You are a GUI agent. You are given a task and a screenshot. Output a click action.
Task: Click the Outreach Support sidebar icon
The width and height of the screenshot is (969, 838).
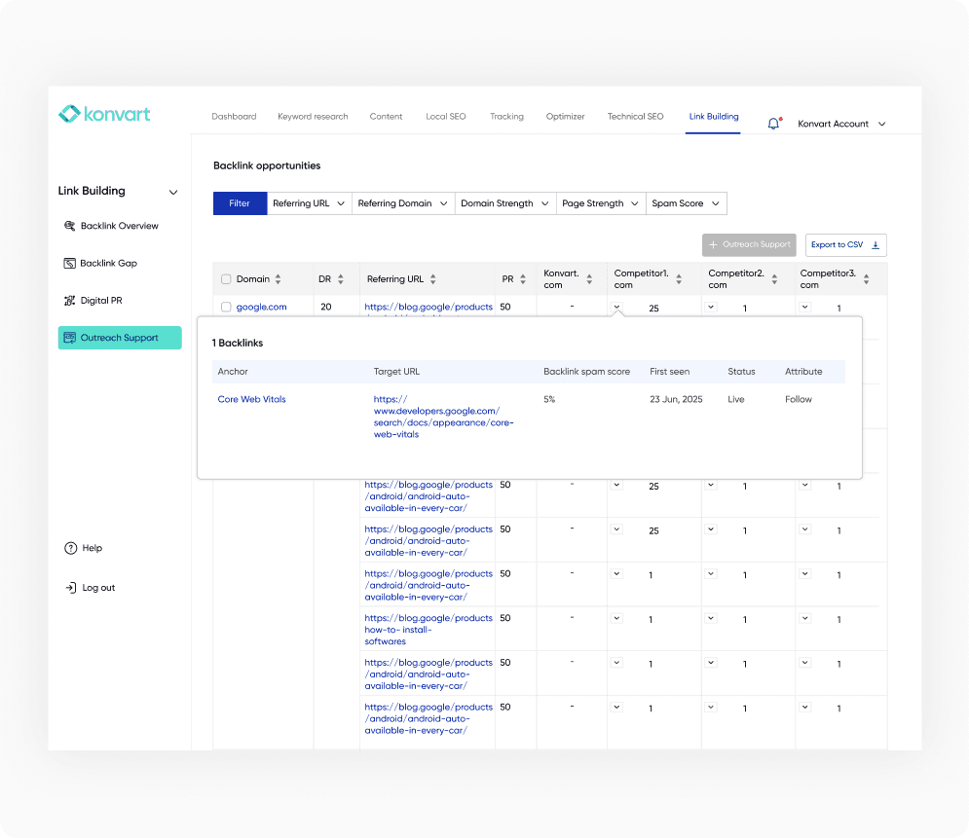click(x=70, y=338)
